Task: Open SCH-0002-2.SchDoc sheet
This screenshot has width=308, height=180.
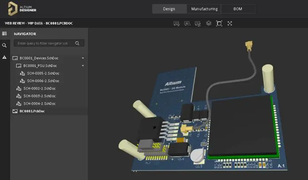Action: click(x=39, y=89)
